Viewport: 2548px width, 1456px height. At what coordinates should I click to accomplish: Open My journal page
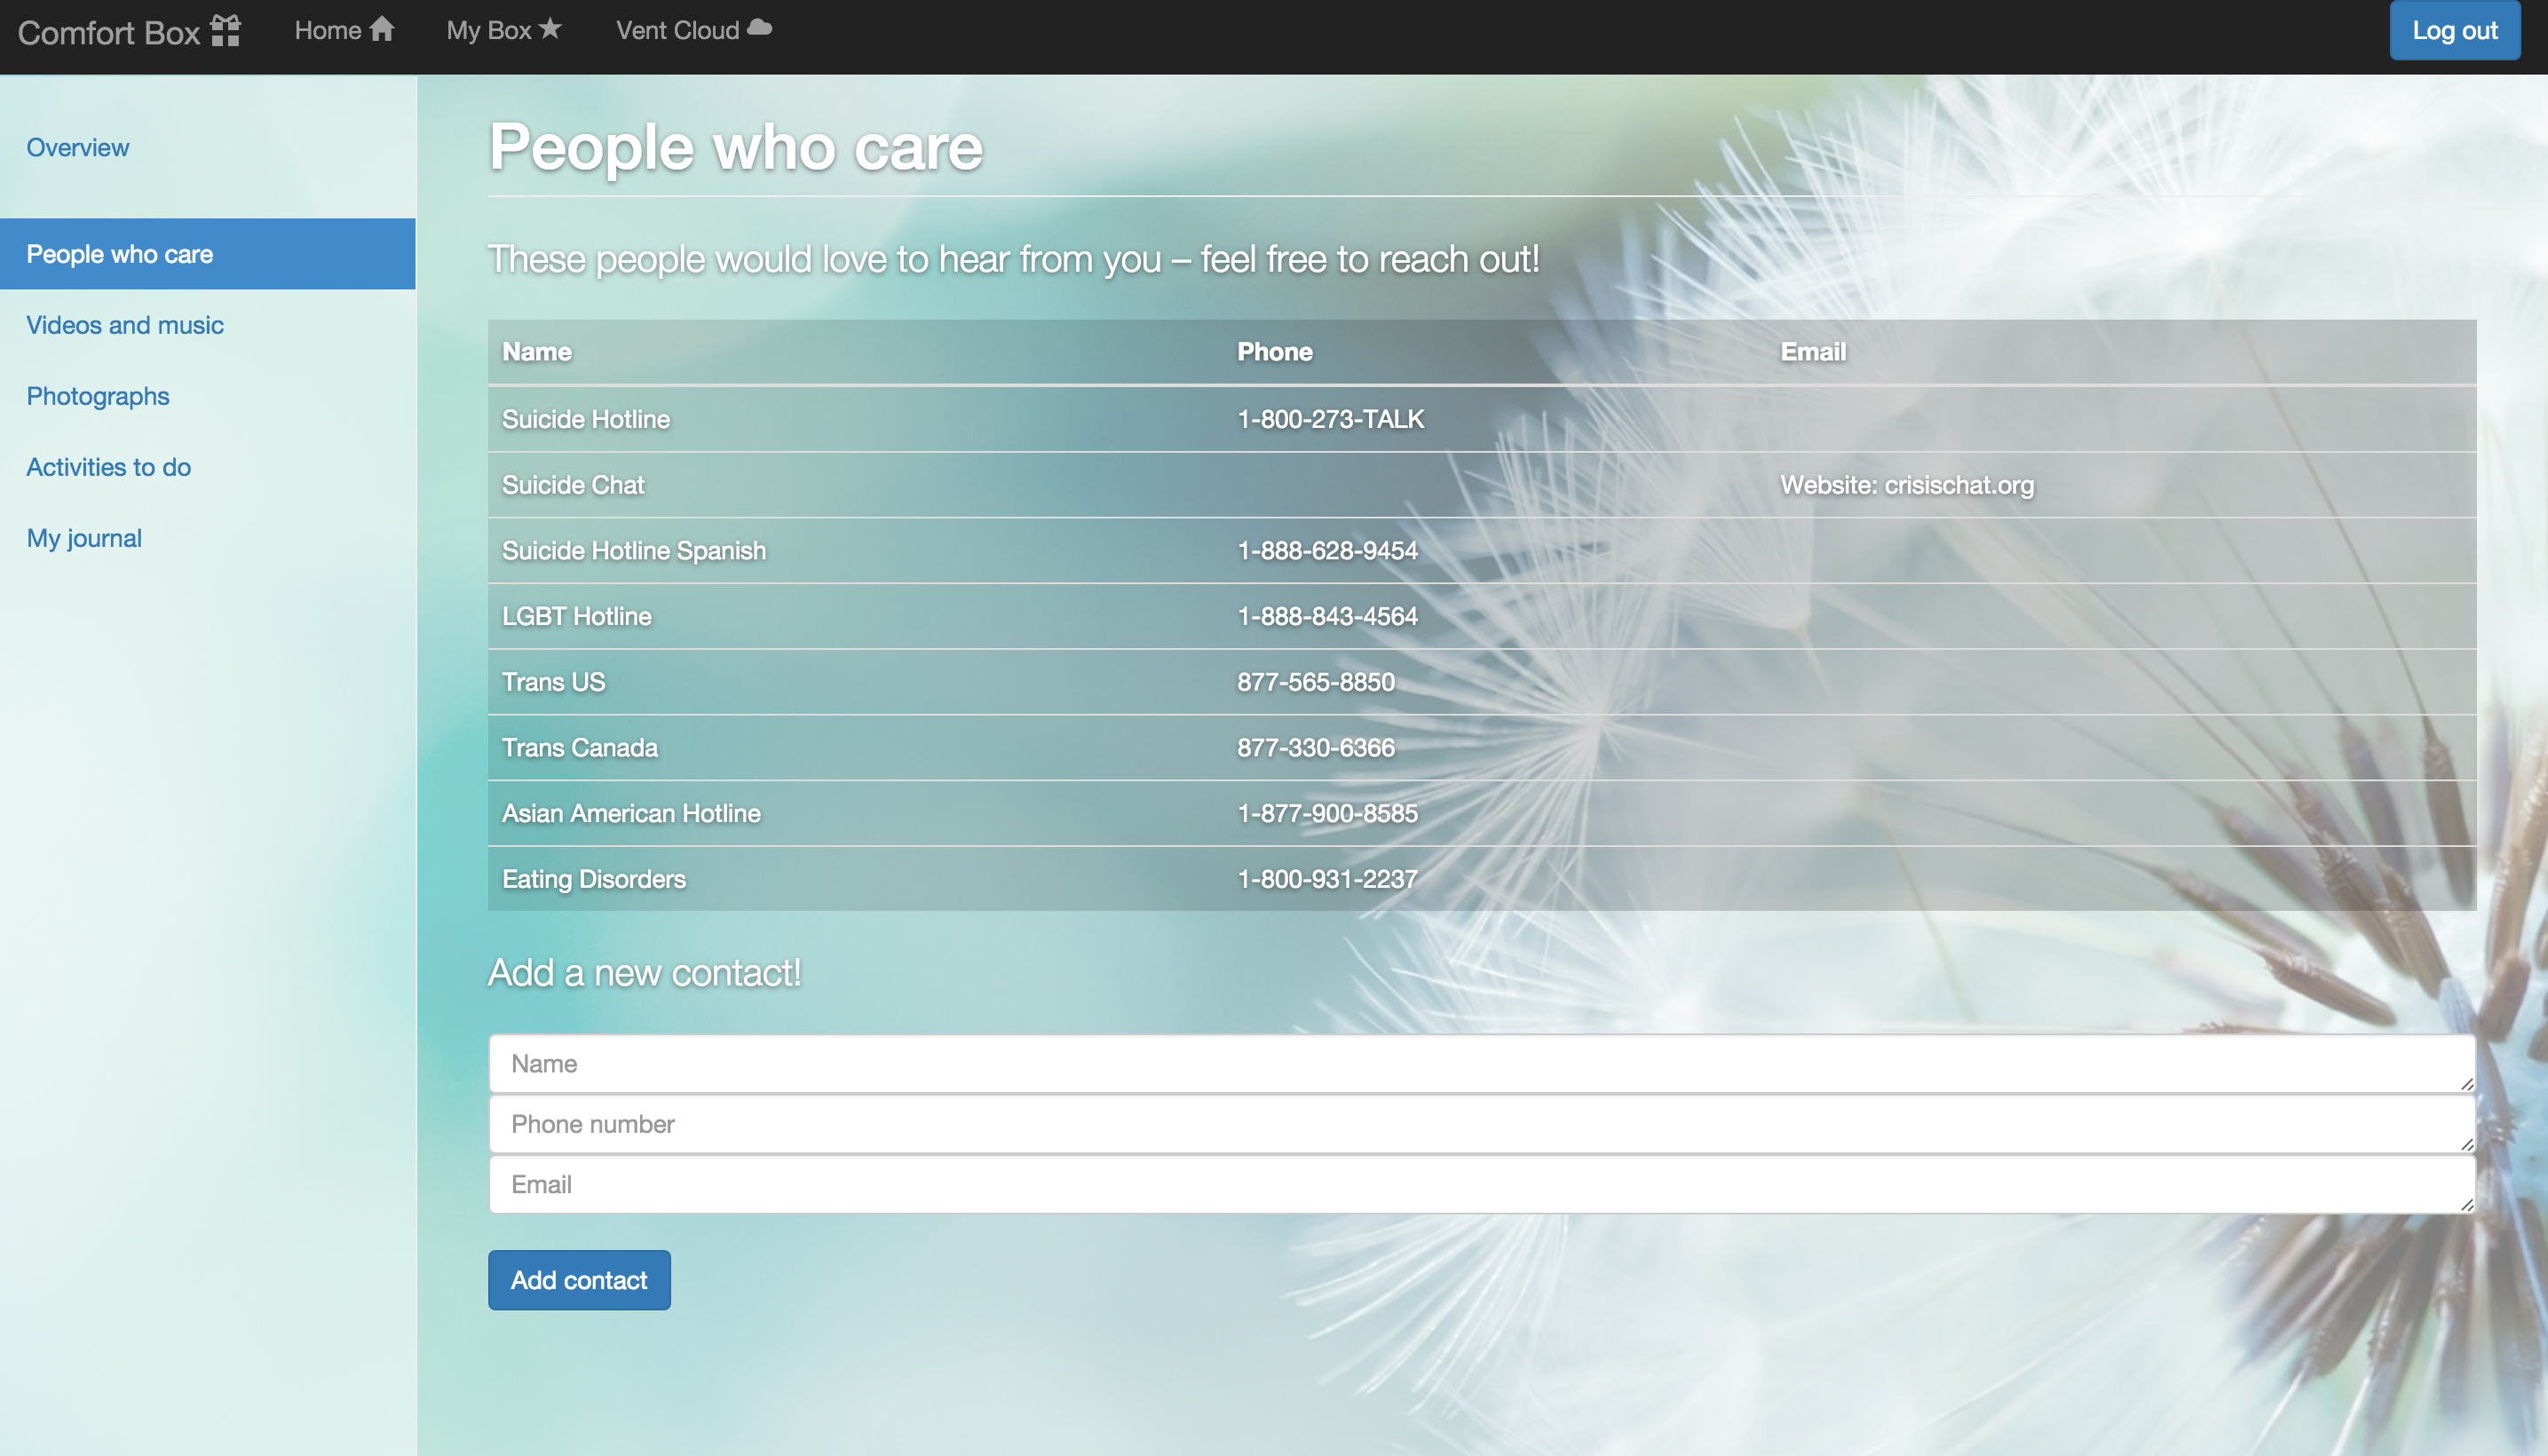[84, 538]
